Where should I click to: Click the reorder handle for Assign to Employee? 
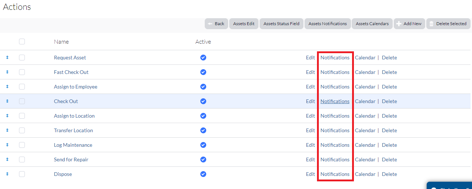coord(7,87)
